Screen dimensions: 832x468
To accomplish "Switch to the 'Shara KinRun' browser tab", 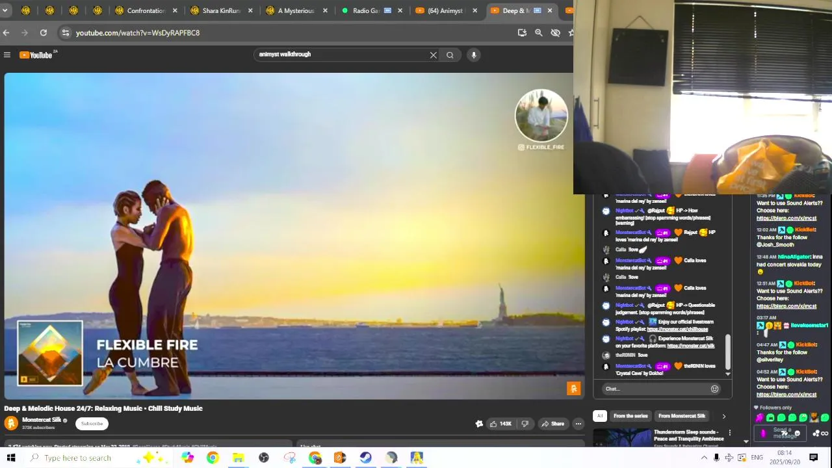I will pos(221,10).
